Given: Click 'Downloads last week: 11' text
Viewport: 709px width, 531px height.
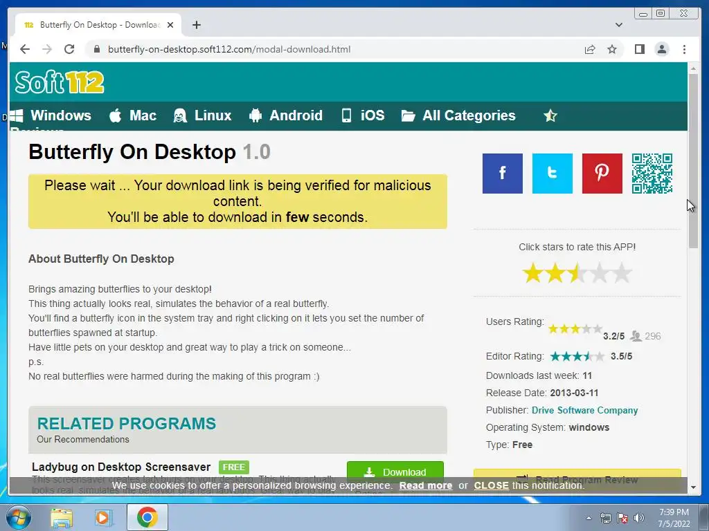Looking at the screenshot, I should [539, 375].
